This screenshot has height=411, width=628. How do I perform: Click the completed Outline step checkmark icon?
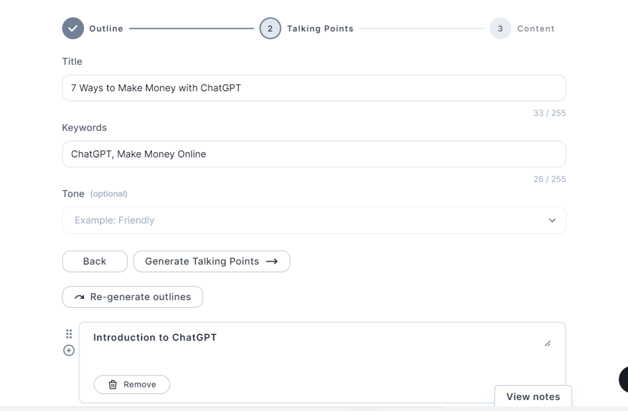click(73, 28)
